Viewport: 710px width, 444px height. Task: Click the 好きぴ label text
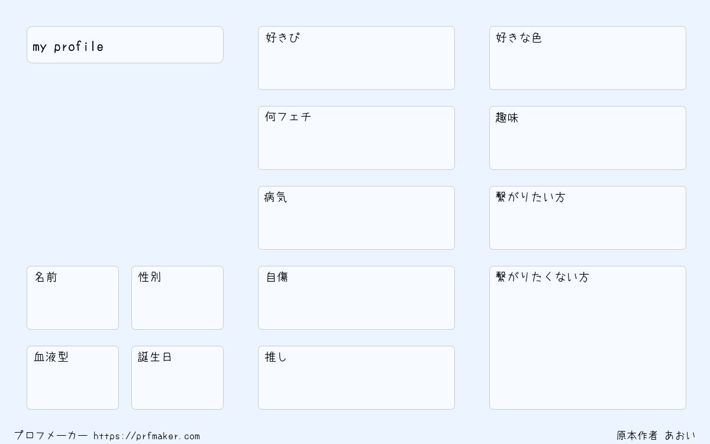coord(283,37)
